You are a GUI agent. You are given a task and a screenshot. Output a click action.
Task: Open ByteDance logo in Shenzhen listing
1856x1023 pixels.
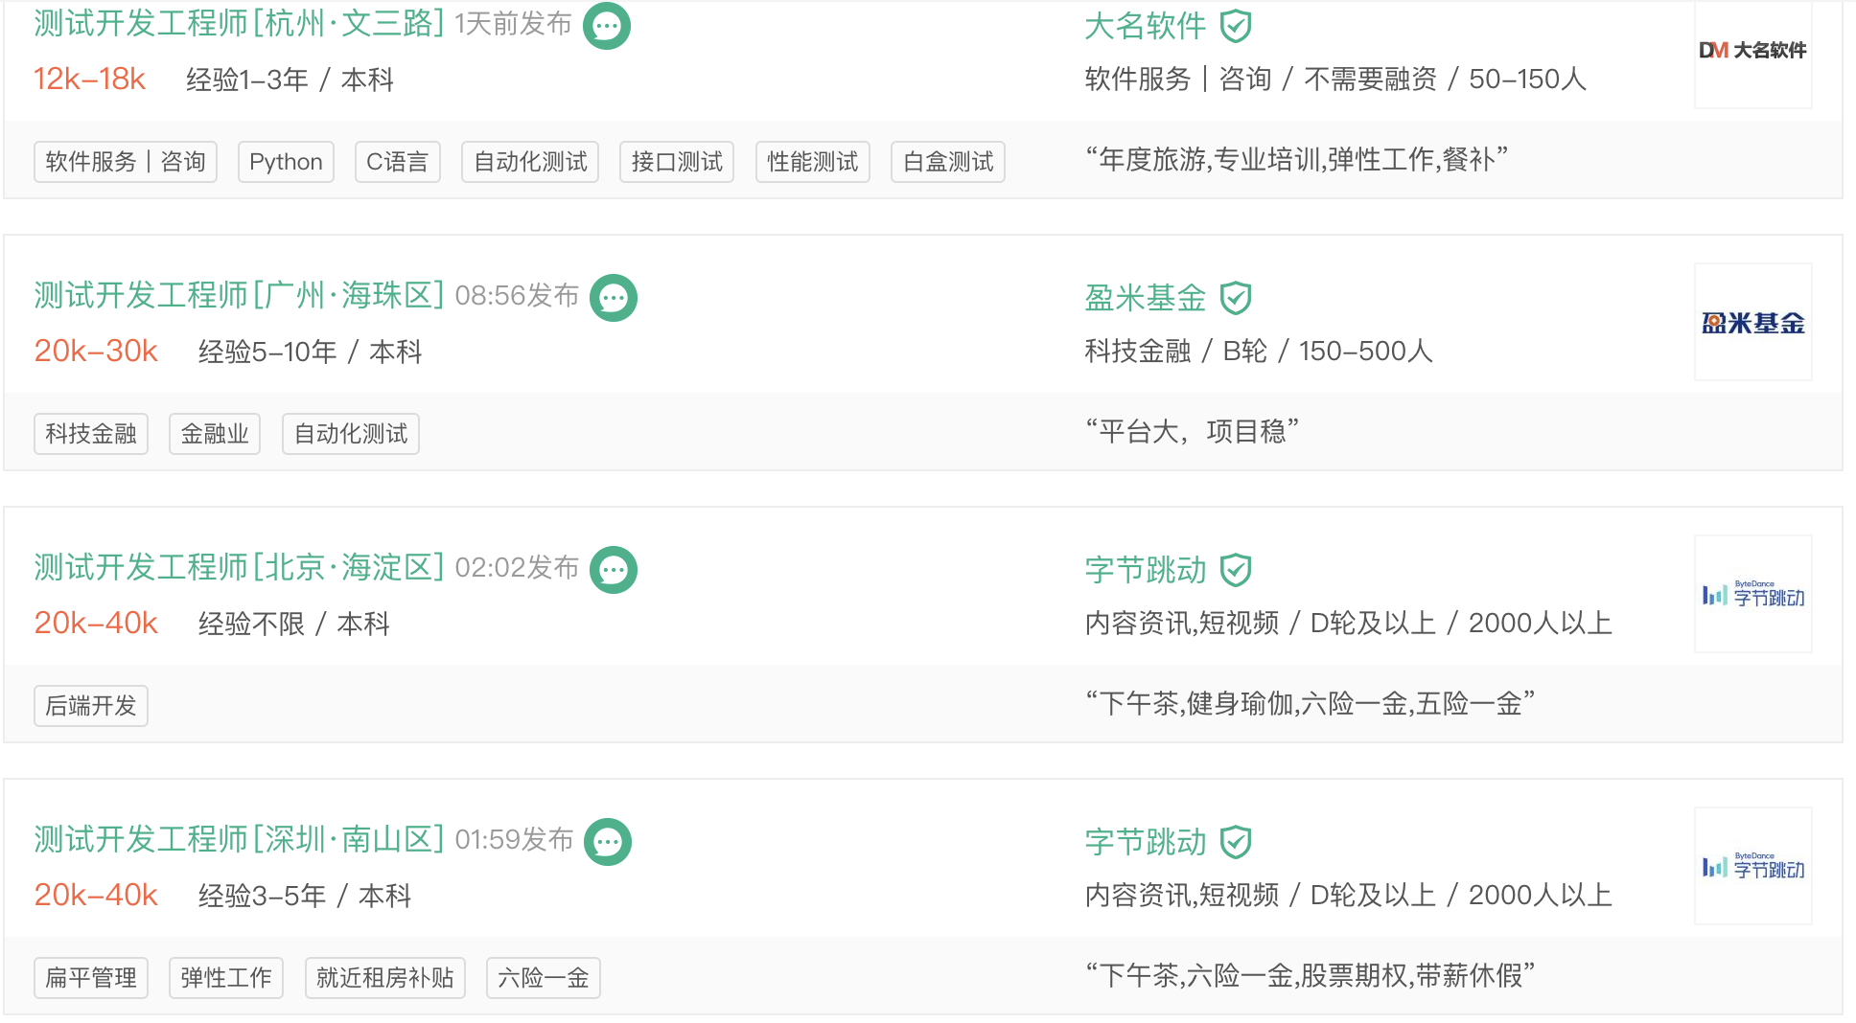click(1752, 866)
